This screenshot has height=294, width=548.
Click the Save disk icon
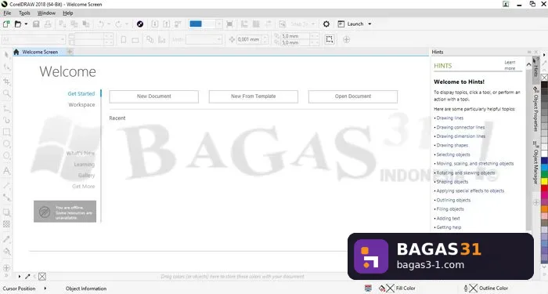[36, 24]
